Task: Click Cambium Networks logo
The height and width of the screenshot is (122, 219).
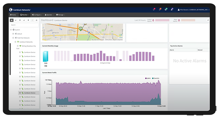Action: click(x=20, y=10)
